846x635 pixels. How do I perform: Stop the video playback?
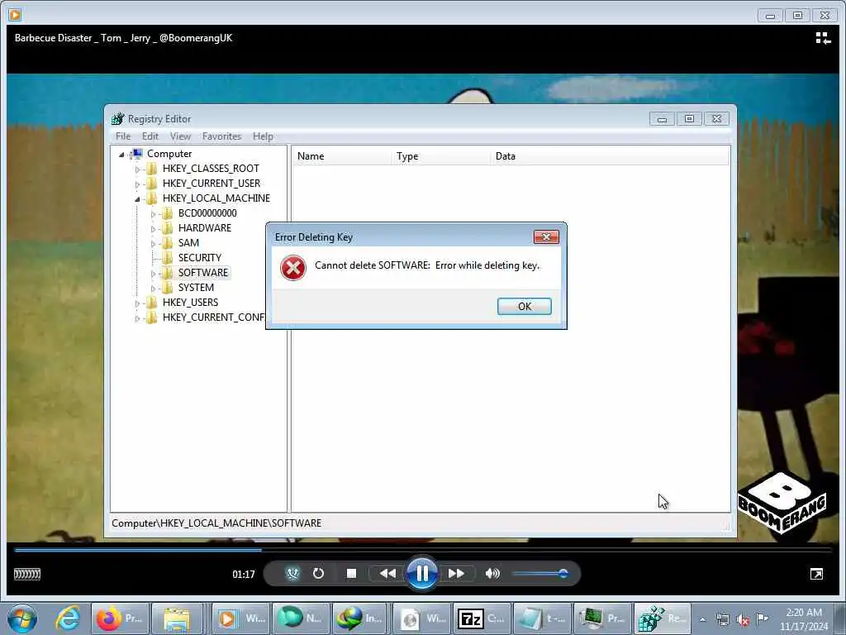[x=351, y=574]
